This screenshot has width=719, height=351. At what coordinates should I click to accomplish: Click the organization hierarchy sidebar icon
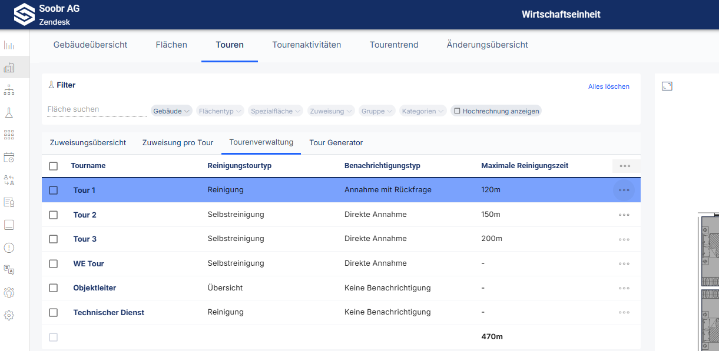click(x=9, y=90)
